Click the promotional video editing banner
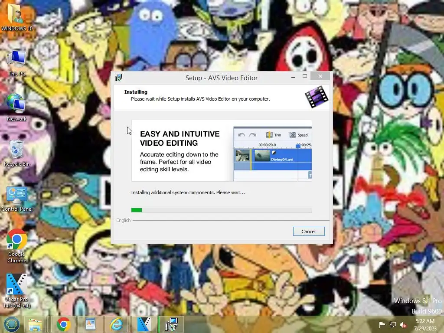This screenshot has height=333, width=444. click(x=222, y=150)
